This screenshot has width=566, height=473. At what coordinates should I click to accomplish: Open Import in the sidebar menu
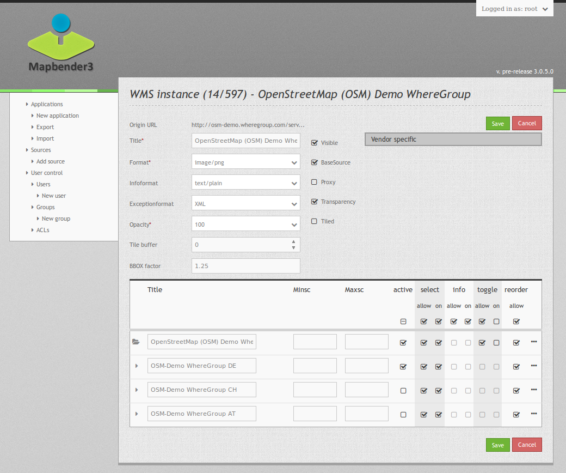45,138
